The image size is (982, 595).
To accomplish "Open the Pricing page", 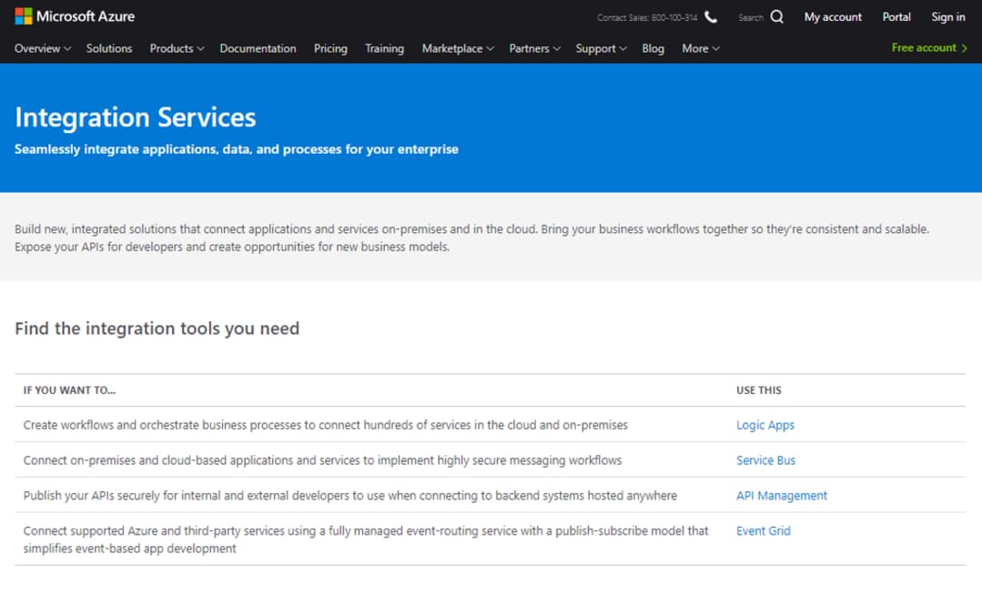I will tap(330, 48).
